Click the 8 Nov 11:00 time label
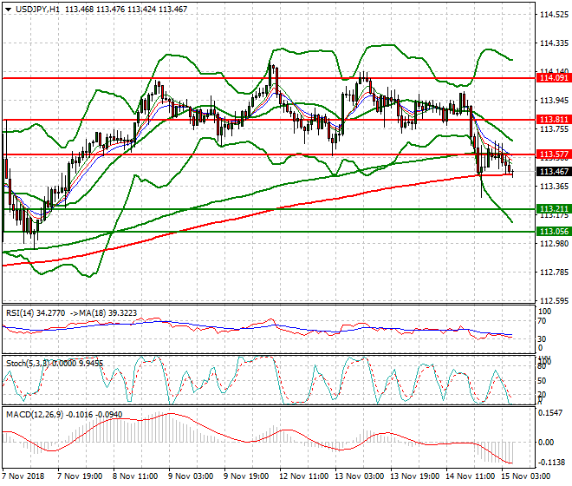 (135, 476)
